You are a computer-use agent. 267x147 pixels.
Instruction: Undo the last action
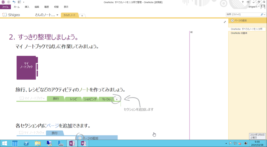point(14,2)
